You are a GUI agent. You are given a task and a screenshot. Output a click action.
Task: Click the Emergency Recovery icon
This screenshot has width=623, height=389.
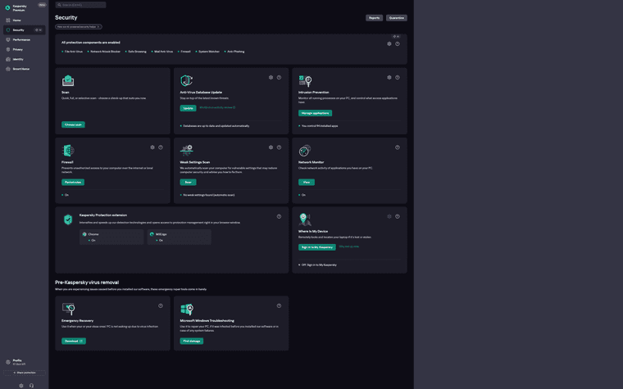pyautogui.click(x=68, y=309)
